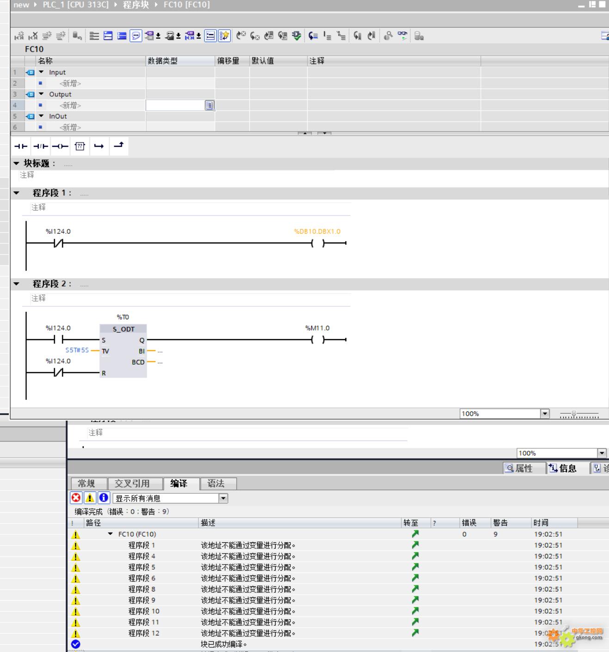This screenshot has width=609, height=652.
Task: Open the editor 100% zoom dropdown
Action: coord(545,414)
